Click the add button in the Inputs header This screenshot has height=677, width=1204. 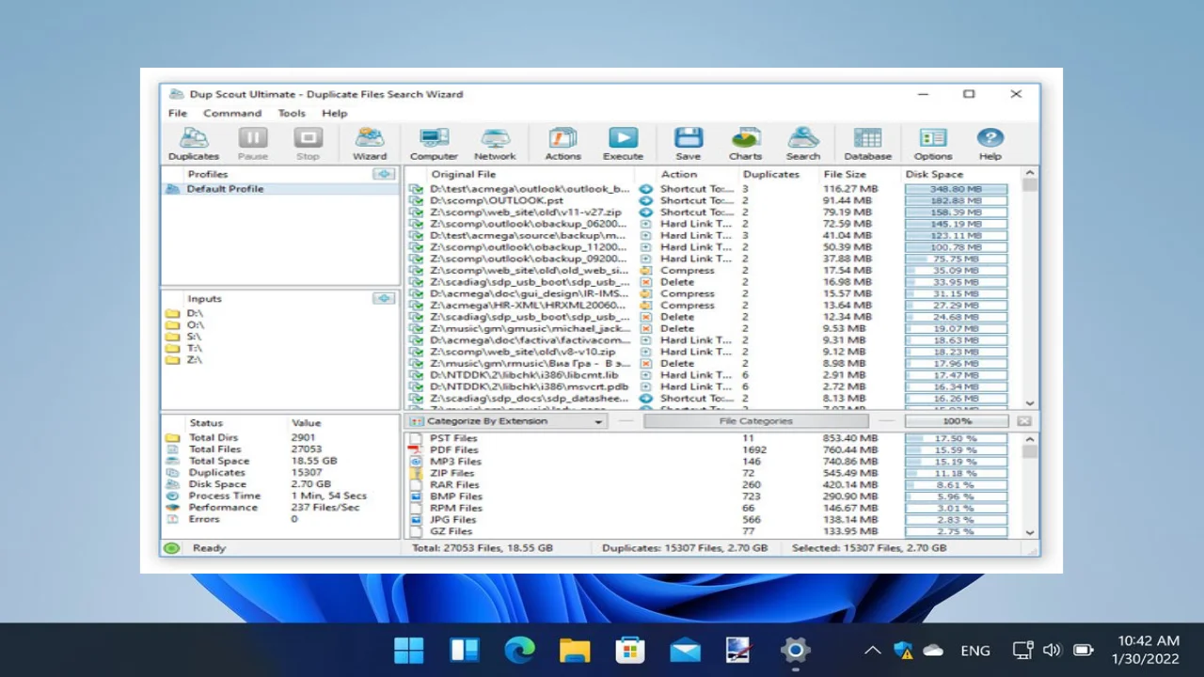[x=384, y=298]
